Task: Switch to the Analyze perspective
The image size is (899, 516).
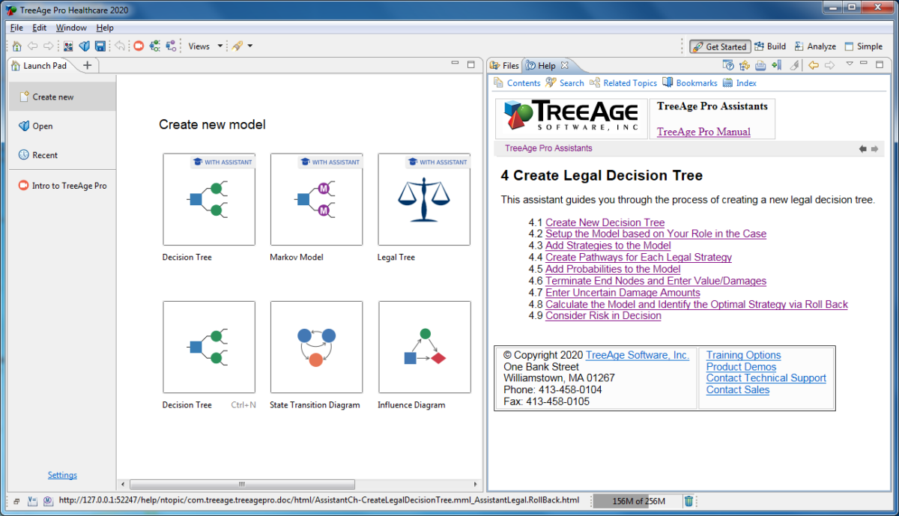Action: click(815, 46)
